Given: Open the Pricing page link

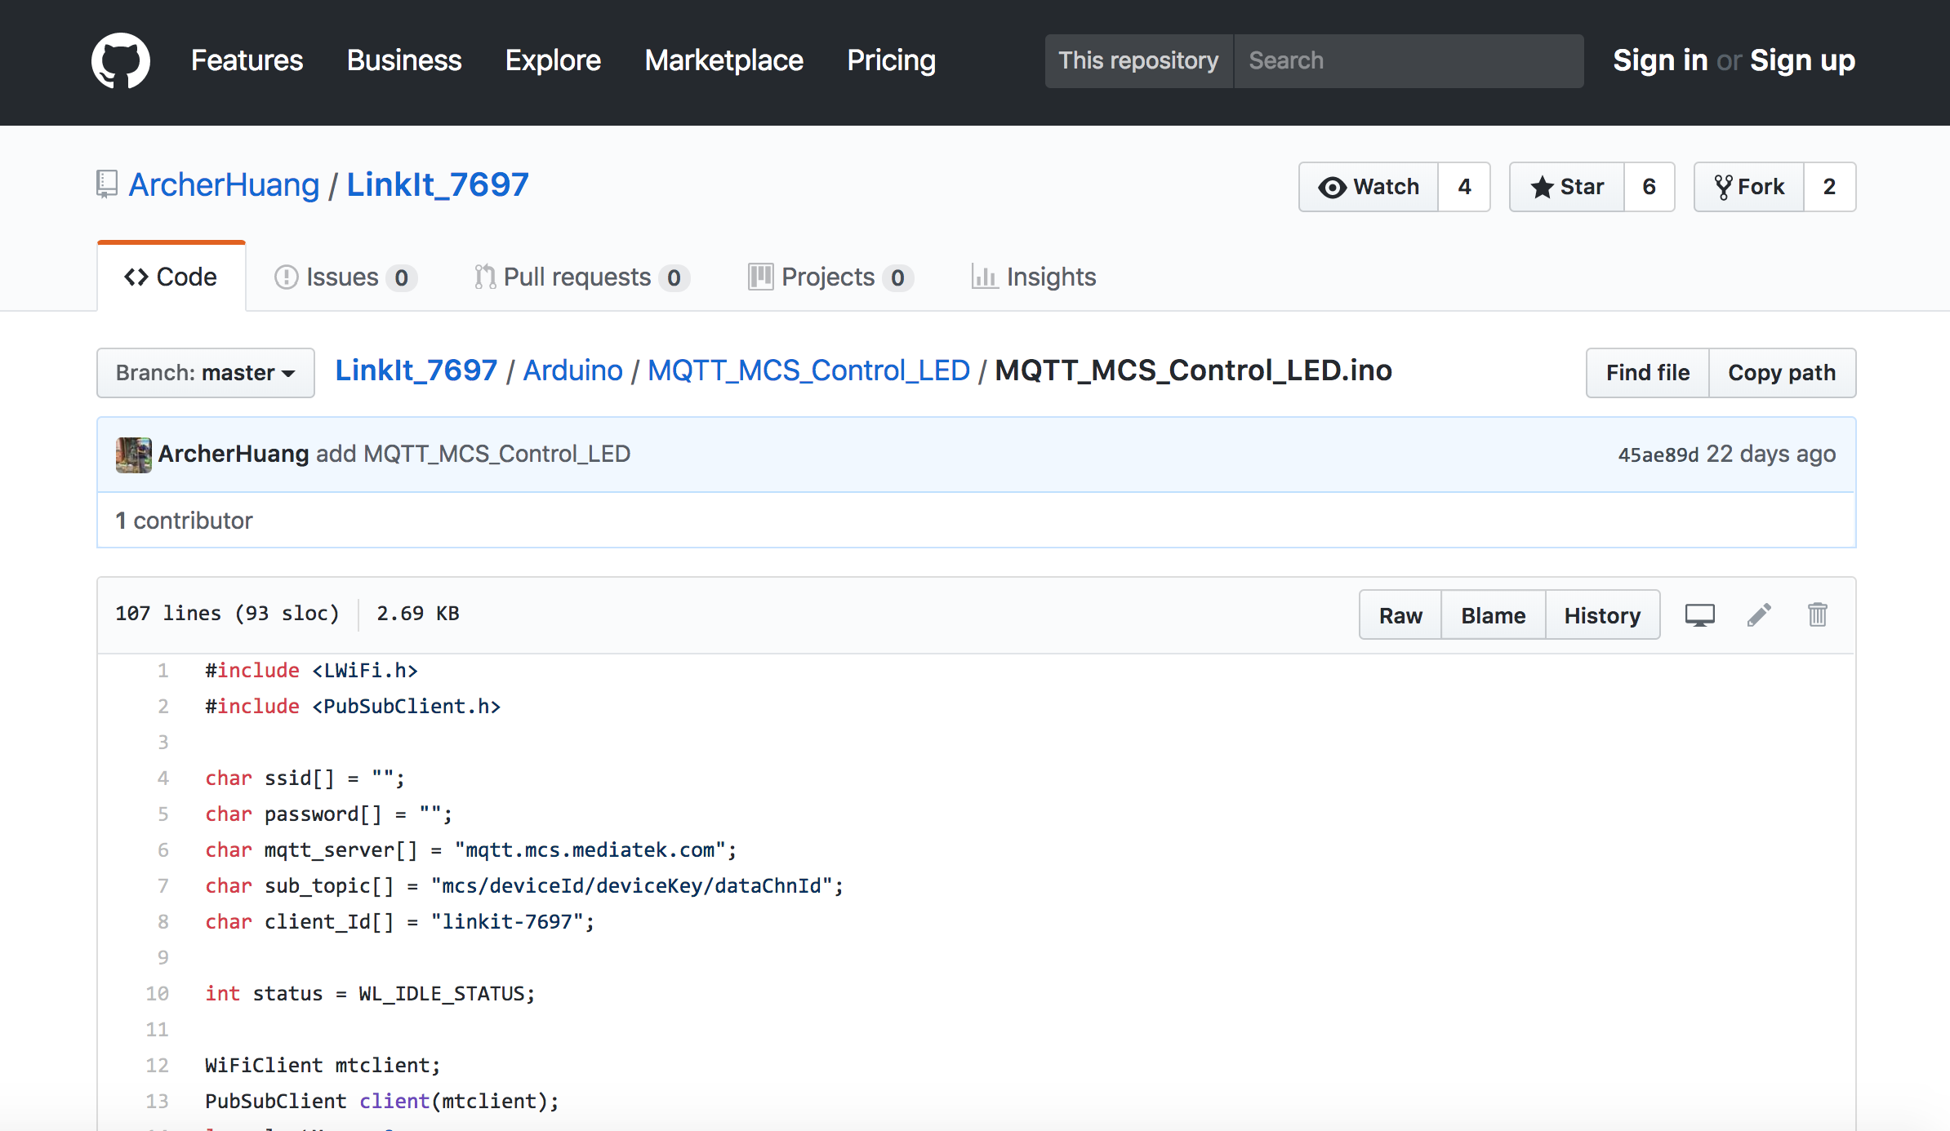Looking at the screenshot, I should pyautogui.click(x=891, y=61).
